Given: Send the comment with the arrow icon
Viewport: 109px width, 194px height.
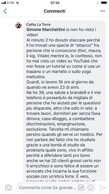Looking at the screenshot, I should pos(103,188).
